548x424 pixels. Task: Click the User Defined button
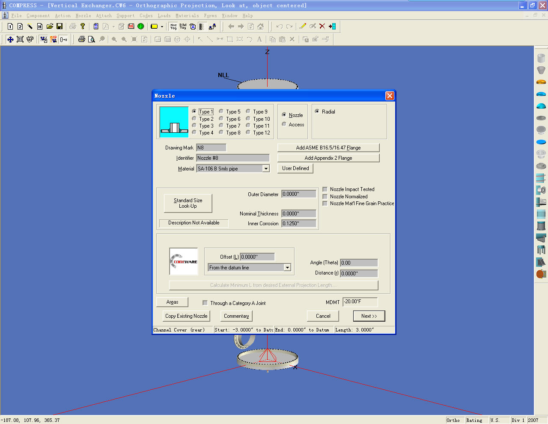point(295,168)
